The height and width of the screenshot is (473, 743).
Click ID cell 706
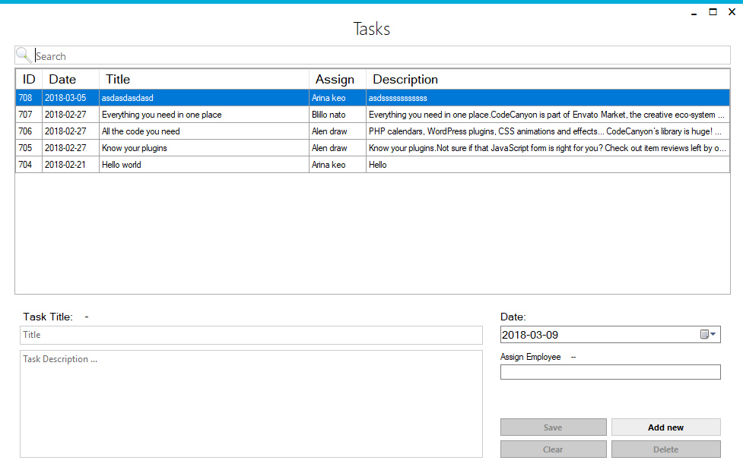[x=29, y=131]
